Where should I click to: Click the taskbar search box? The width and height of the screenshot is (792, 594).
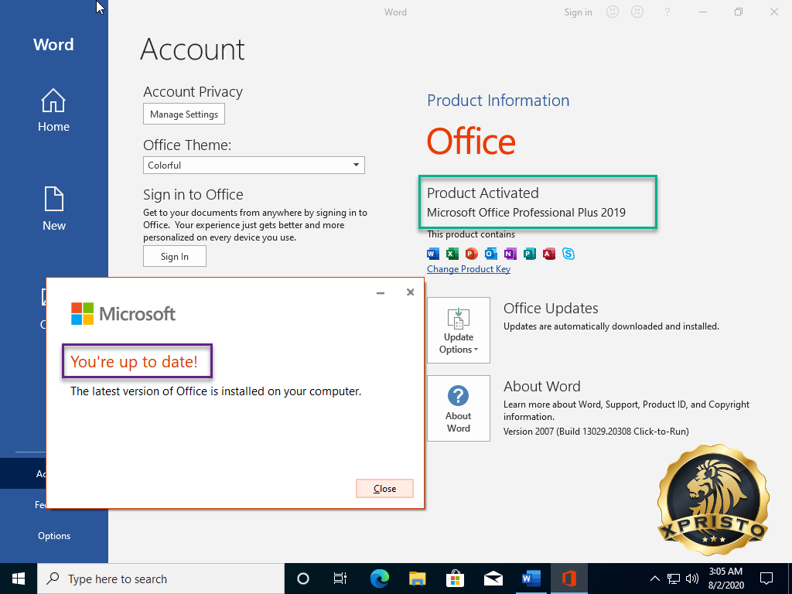(x=161, y=579)
